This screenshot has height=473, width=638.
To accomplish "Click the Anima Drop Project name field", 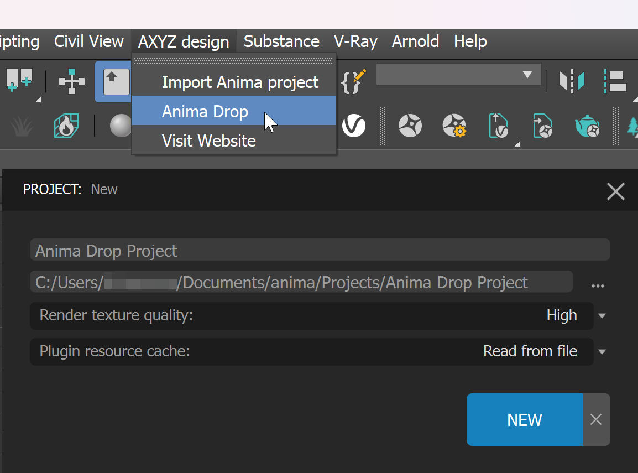I will pyautogui.click(x=320, y=250).
